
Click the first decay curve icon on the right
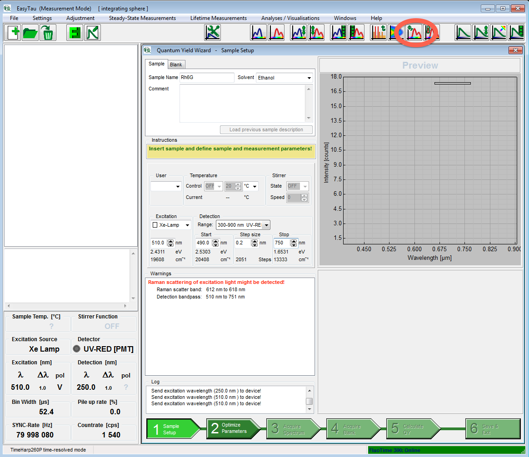point(463,33)
